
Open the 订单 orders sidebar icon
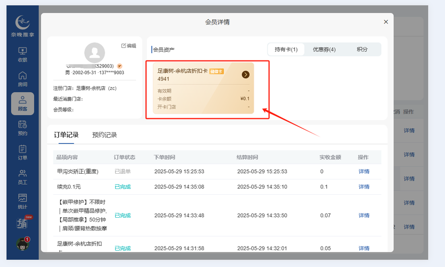pyautogui.click(x=23, y=153)
